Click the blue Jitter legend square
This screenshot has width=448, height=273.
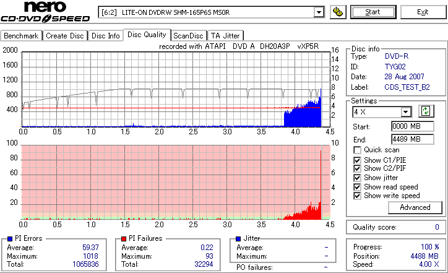click(238, 238)
